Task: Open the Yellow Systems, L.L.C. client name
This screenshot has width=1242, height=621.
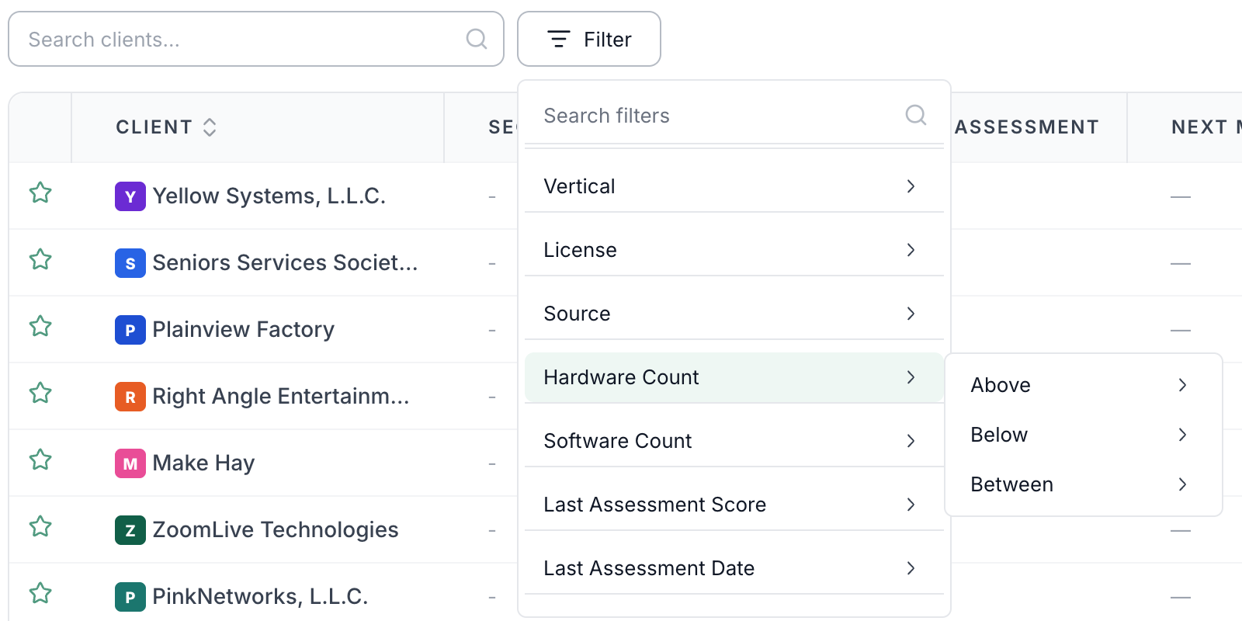Action: [x=269, y=196]
